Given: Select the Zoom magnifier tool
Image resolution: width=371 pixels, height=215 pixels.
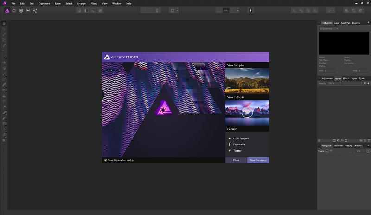Looking at the screenshot, I should pyautogui.click(x=4, y=140).
